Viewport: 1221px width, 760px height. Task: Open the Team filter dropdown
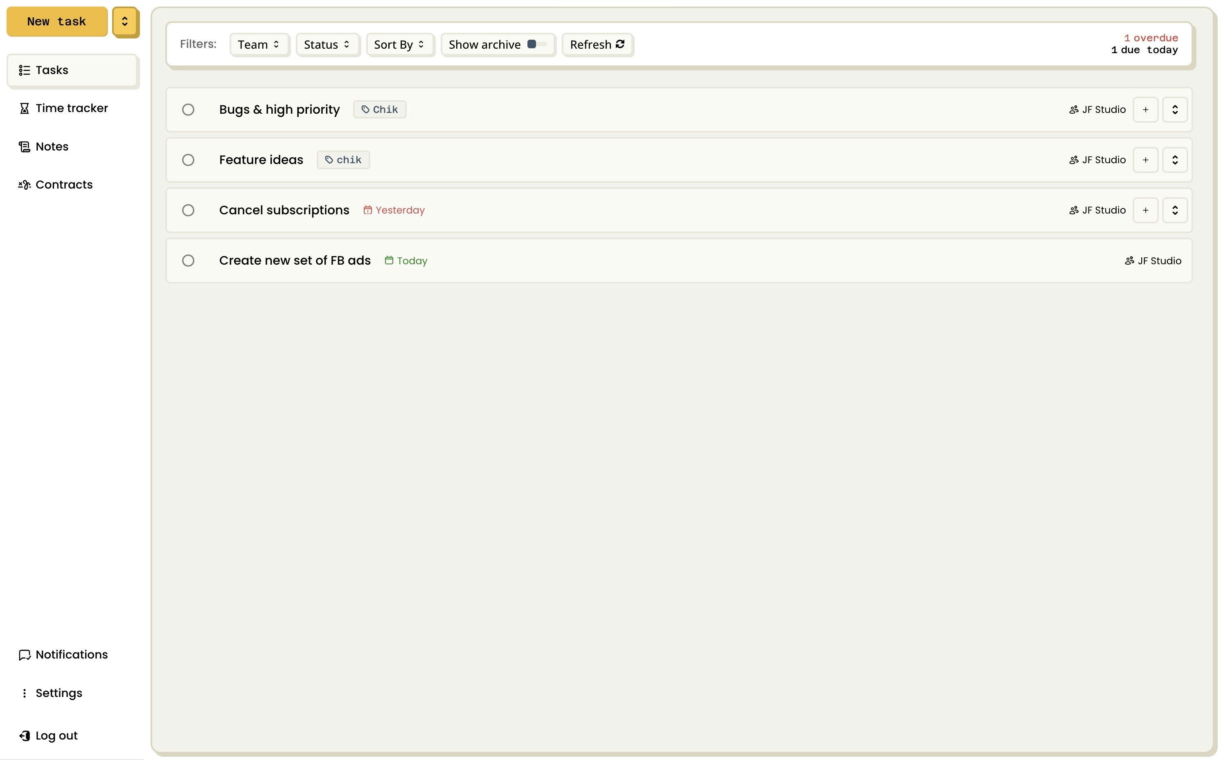(258, 45)
